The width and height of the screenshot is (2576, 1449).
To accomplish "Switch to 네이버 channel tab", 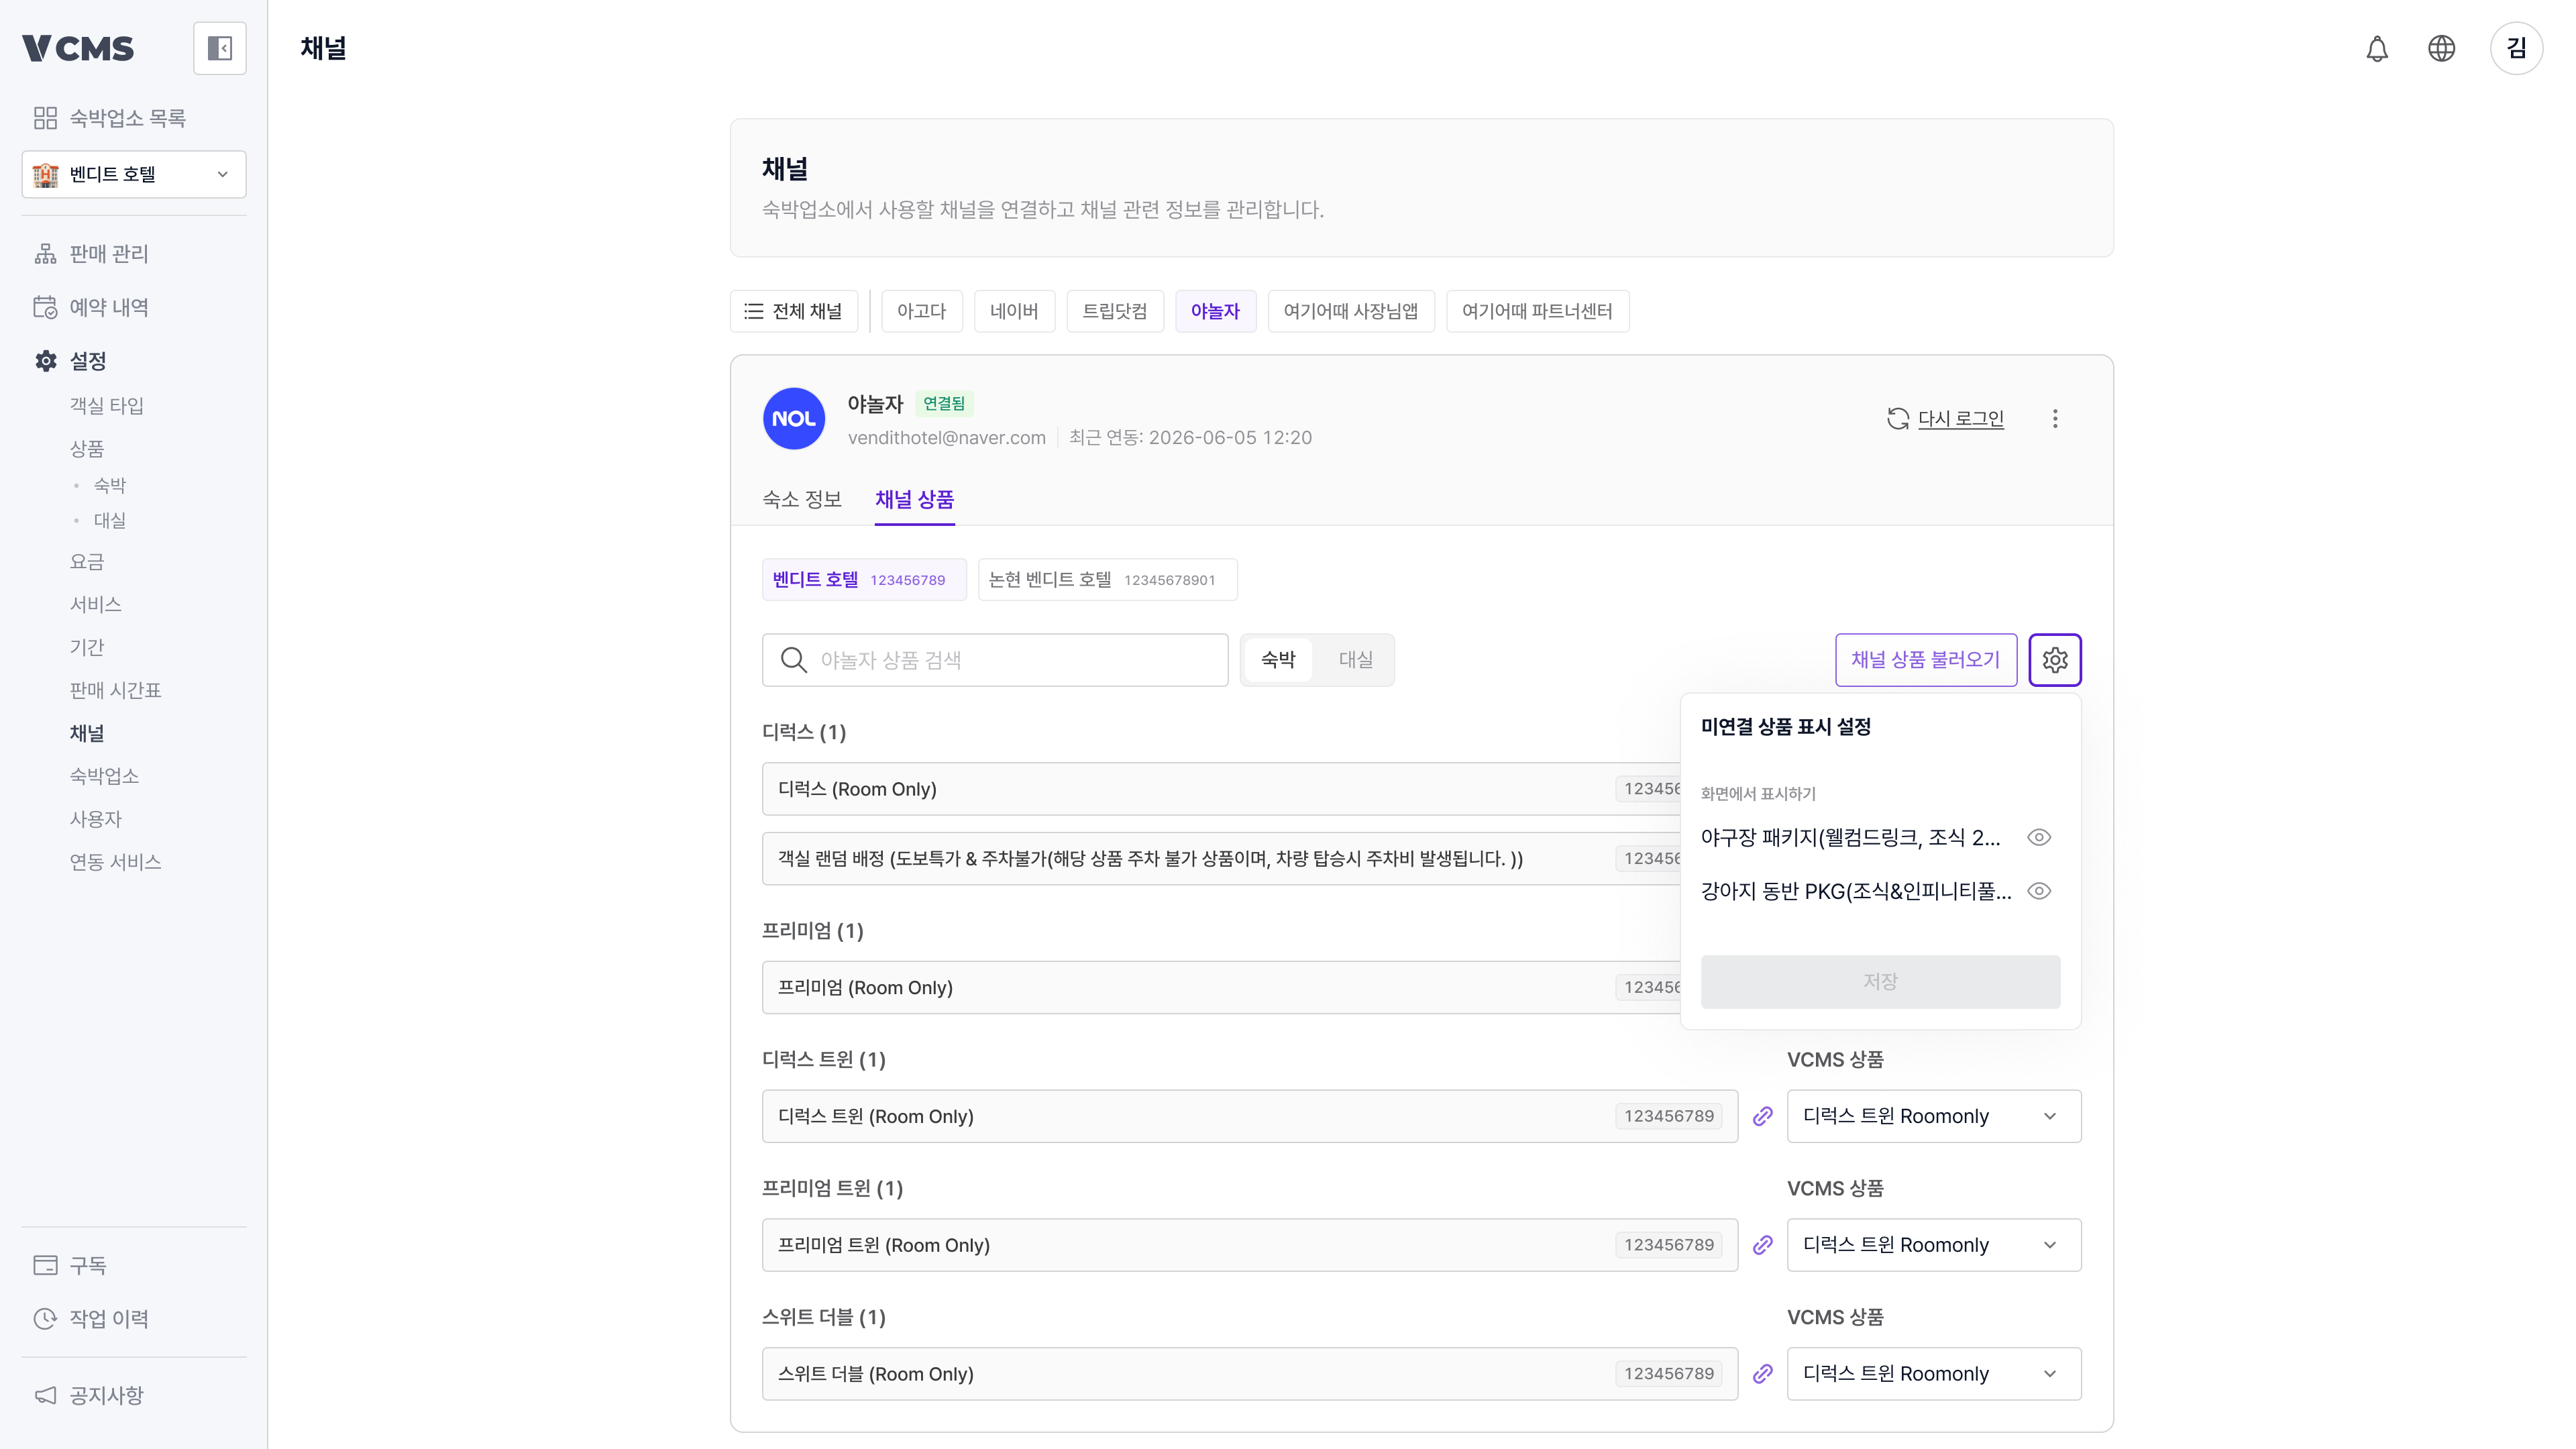I will pyautogui.click(x=1014, y=311).
